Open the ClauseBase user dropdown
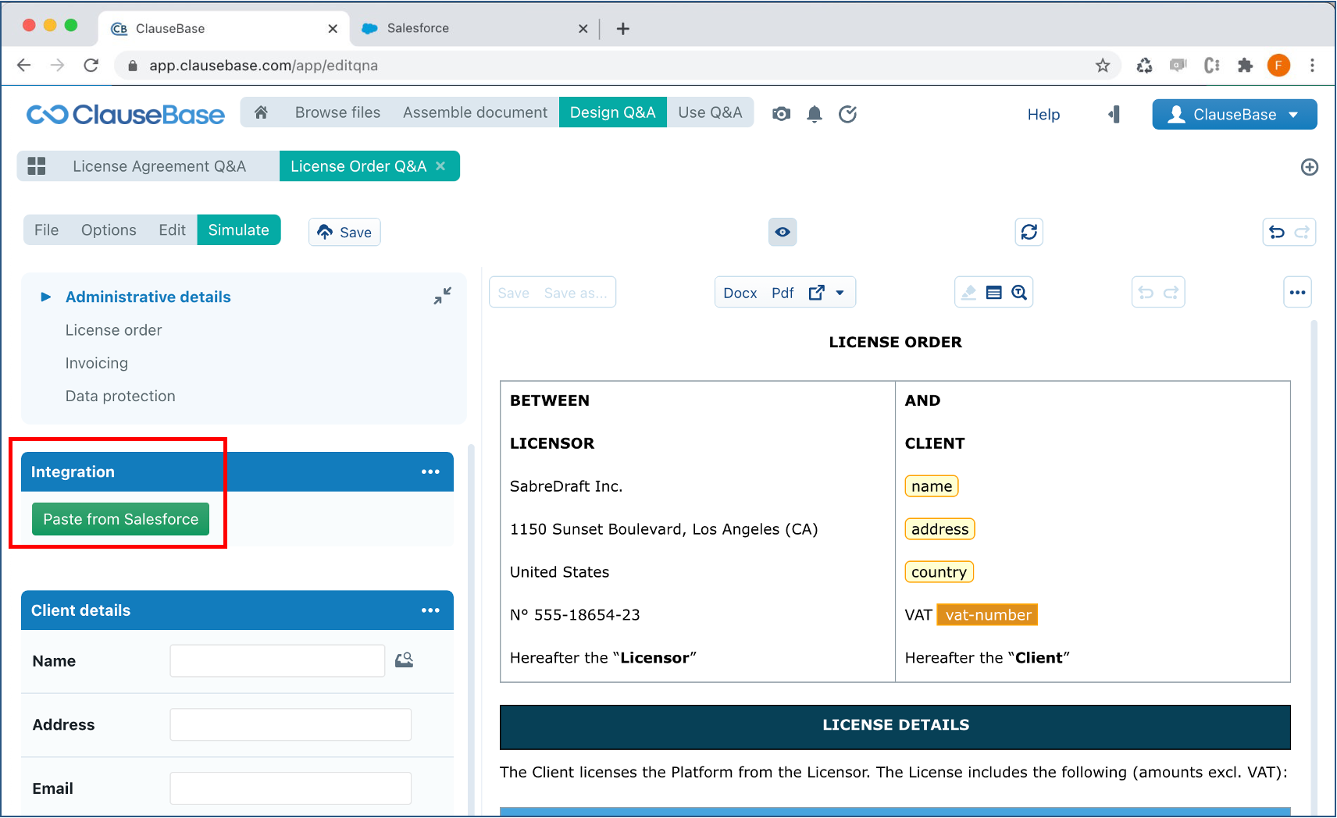 (1235, 115)
